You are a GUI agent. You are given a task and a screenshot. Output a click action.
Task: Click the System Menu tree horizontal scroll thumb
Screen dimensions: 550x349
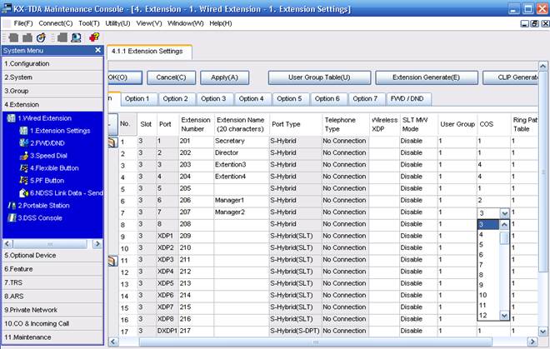[x=50, y=244]
